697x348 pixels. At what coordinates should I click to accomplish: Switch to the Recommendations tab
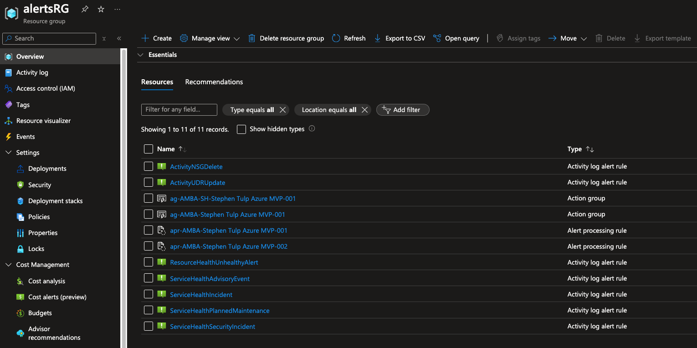[214, 82]
